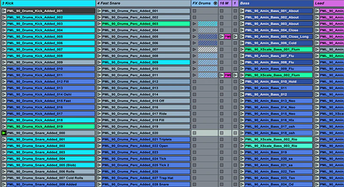Unfold FX Drums group with header arrow
This screenshot has width=344, height=187.
pyautogui.click(x=215, y=3)
